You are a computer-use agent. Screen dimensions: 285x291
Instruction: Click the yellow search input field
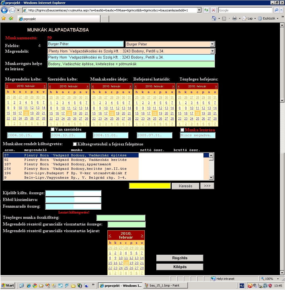(150, 186)
